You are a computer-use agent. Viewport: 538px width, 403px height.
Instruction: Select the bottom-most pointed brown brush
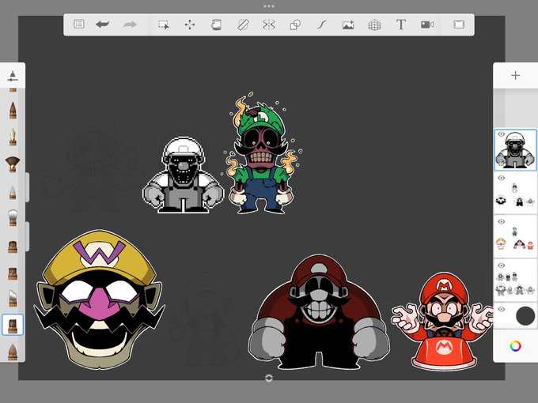click(13, 352)
